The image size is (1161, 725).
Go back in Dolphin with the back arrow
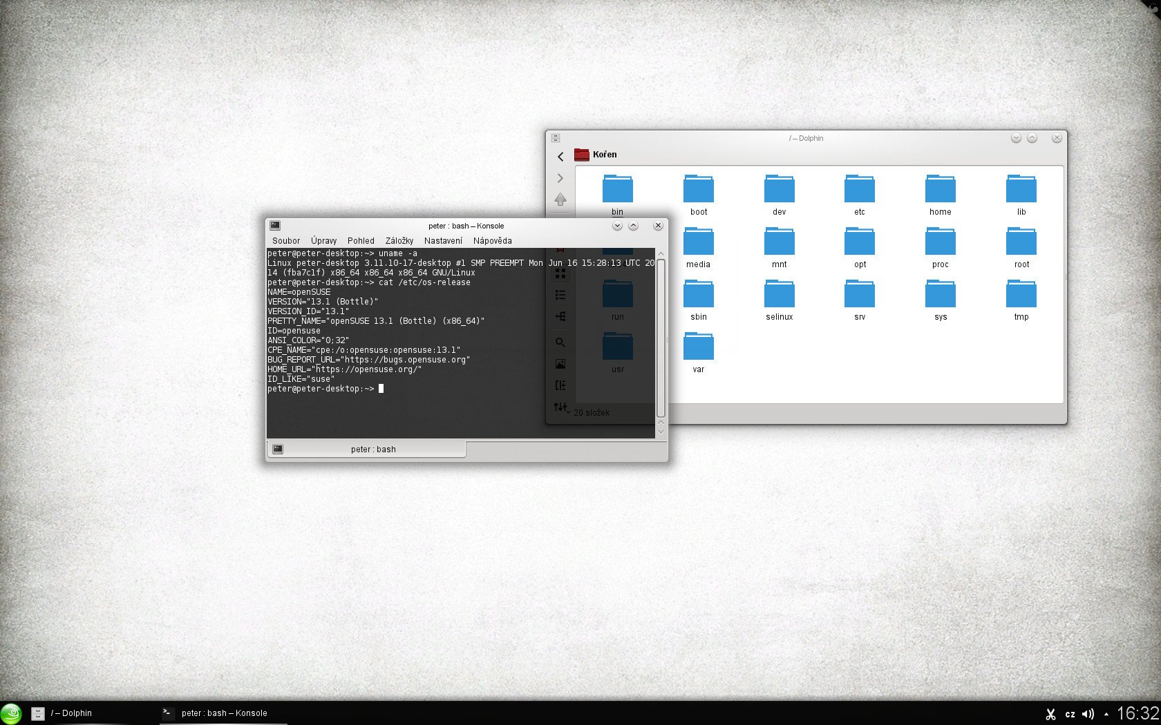pyautogui.click(x=560, y=157)
